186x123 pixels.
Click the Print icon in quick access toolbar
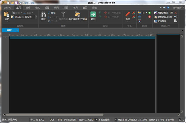(x=20, y=2)
